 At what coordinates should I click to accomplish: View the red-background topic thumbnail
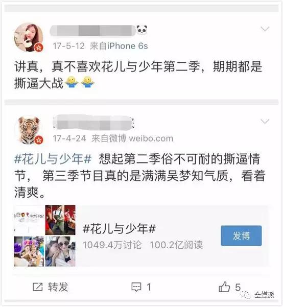point(60,220)
